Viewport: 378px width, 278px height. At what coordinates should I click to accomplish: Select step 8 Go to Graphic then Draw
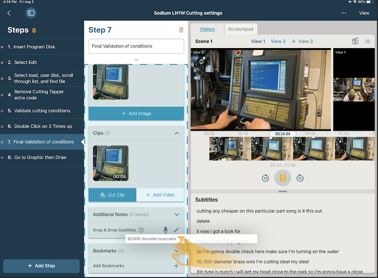[x=42, y=157]
